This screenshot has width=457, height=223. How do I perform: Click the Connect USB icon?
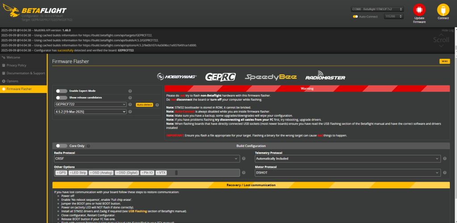point(443,10)
